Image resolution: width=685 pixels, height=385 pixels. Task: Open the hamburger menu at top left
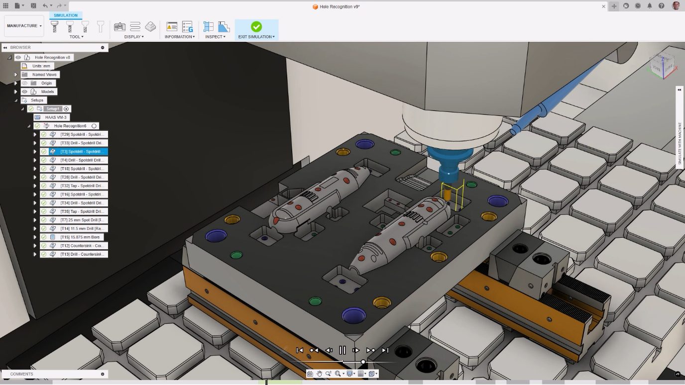[6, 6]
